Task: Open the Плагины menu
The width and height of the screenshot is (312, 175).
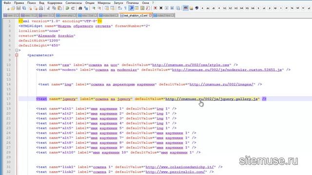Action: tap(133, 3)
